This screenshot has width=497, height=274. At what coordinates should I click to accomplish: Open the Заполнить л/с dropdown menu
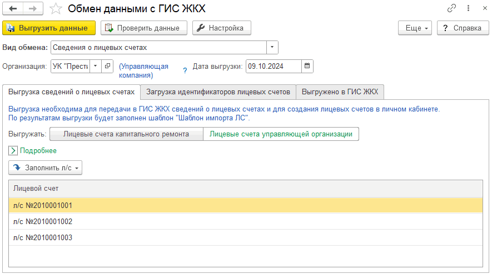click(x=46, y=168)
